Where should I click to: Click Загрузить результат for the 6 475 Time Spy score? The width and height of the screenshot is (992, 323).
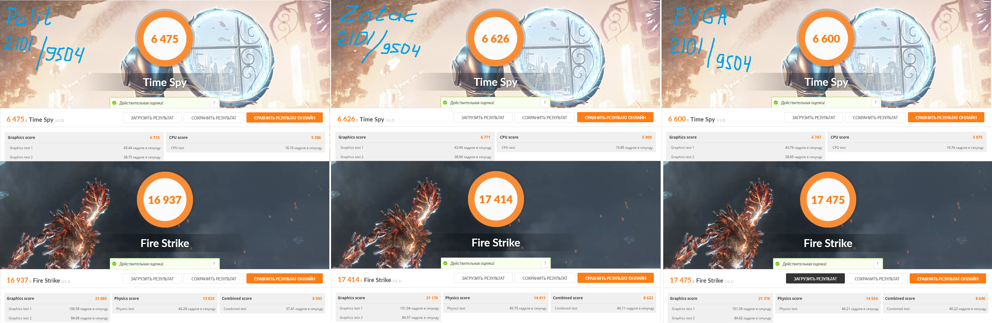coord(152,118)
